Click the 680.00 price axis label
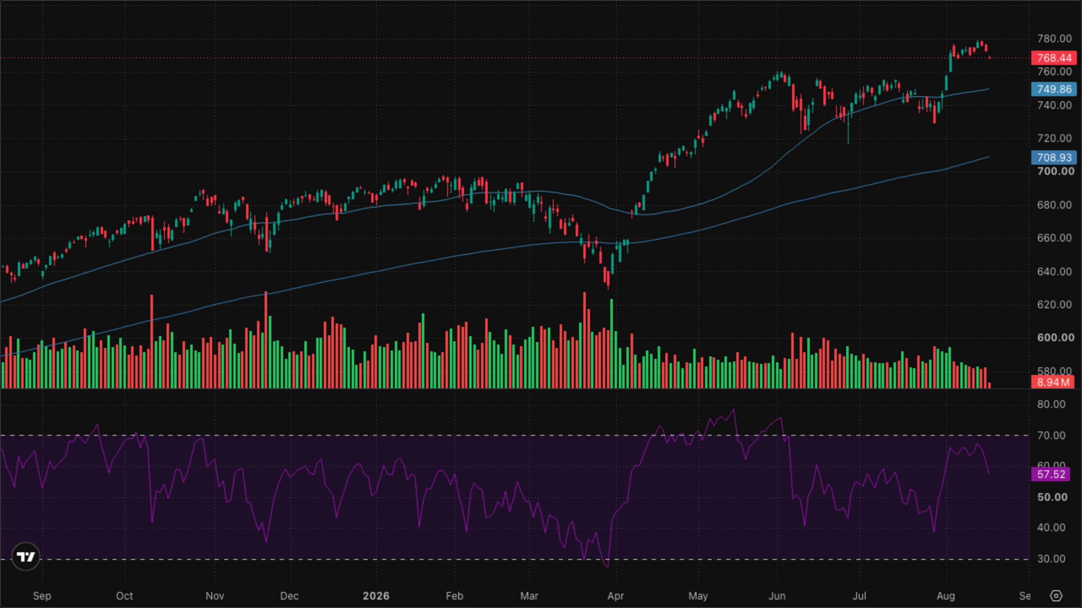This screenshot has width=1082, height=608. [1054, 205]
